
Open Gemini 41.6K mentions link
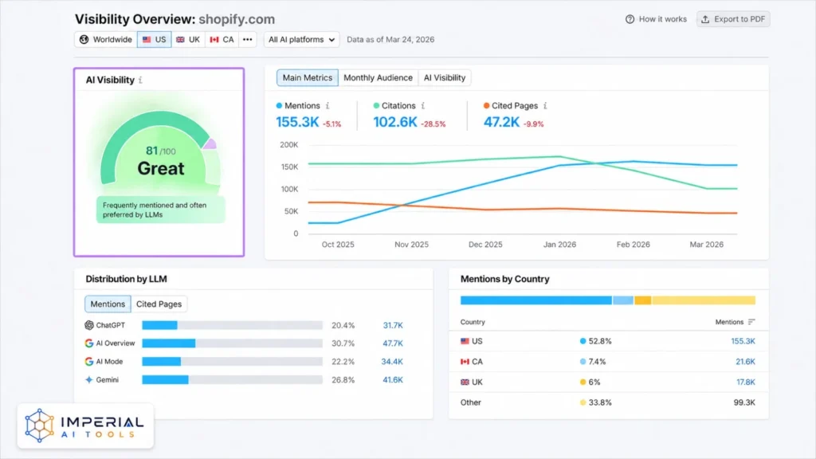tap(393, 380)
